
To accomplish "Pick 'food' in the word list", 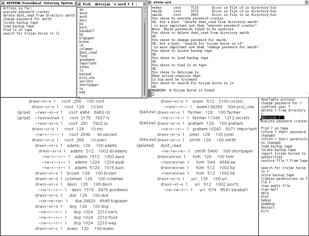I will click(83, 56).
